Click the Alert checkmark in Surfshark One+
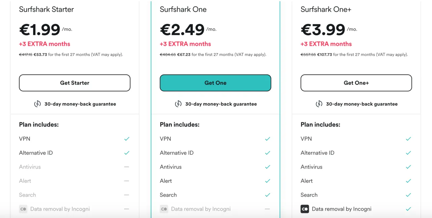The height and width of the screenshot is (218, 432). coord(408,181)
